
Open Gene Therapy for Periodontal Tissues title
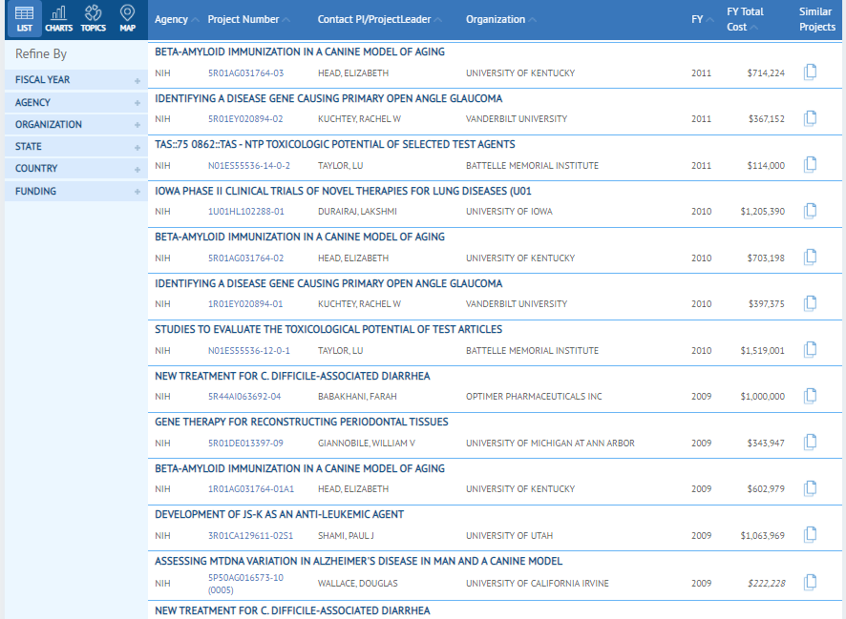(302, 422)
